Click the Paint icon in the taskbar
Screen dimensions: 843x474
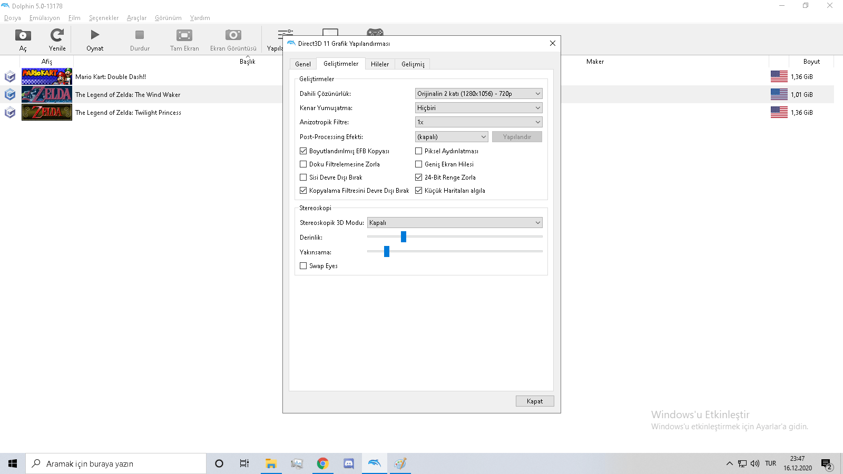pyautogui.click(x=400, y=463)
